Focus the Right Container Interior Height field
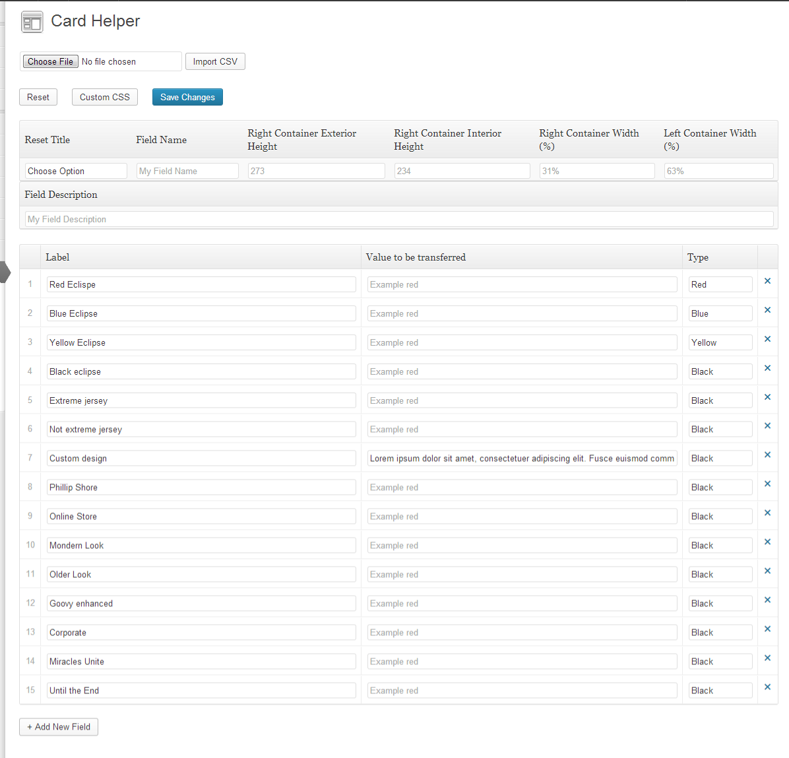Image resolution: width=789 pixels, height=758 pixels. [x=462, y=171]
